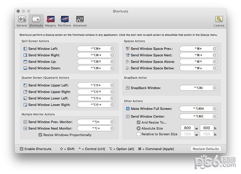Go to the Advanced tab

(x=80, y=21)
